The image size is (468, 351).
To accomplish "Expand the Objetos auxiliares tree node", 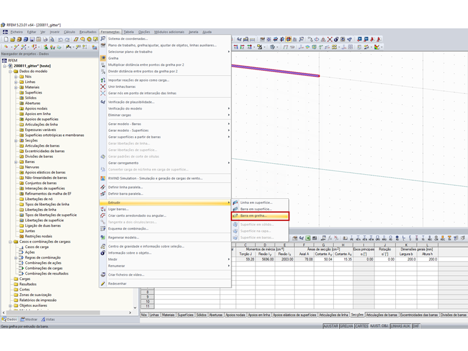I will click(10, 305).
